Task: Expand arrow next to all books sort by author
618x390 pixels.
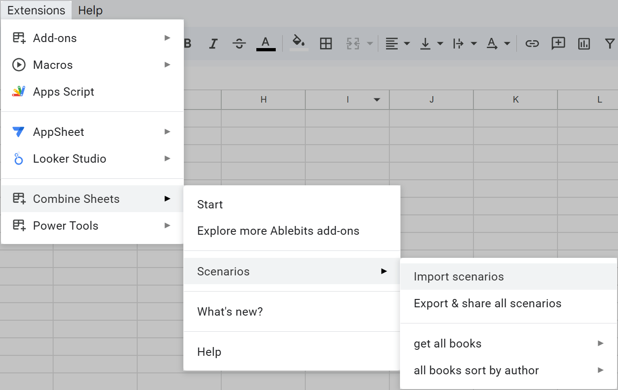Action: (600, 370)
